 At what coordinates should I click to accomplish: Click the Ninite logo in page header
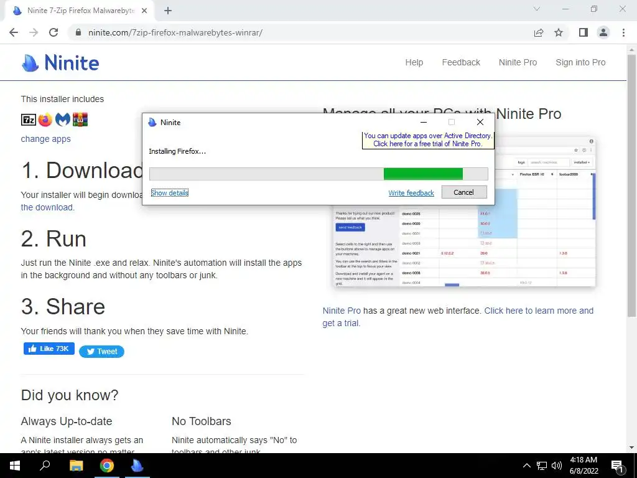coord(60,63)
